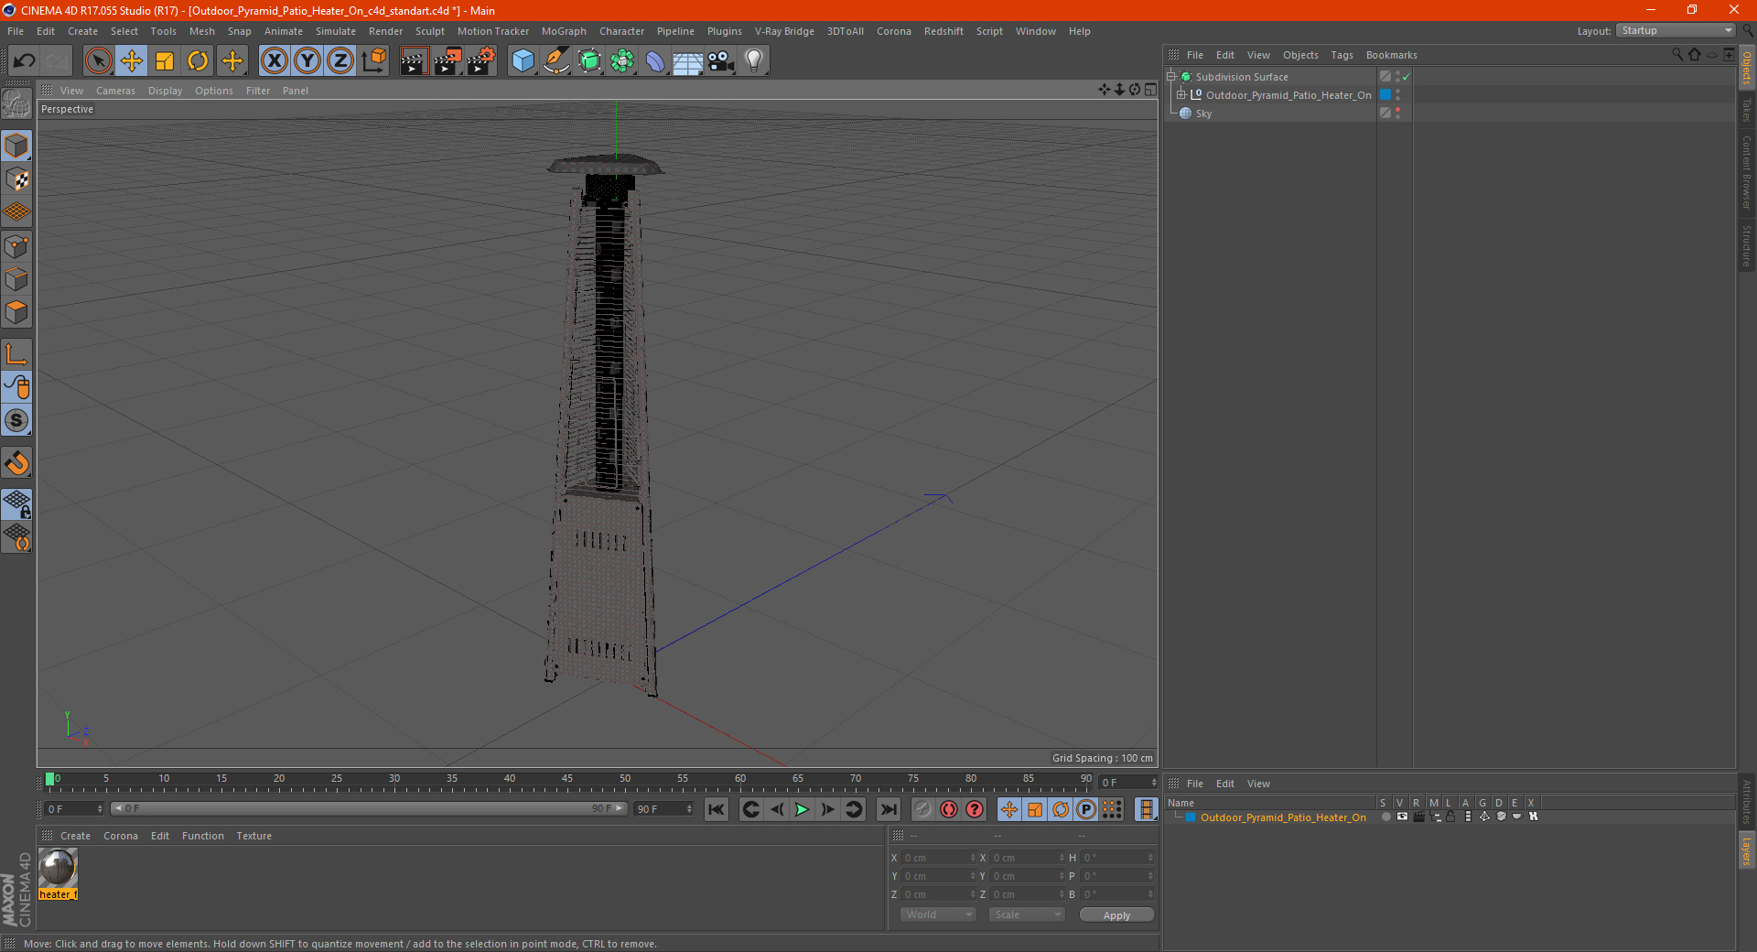Open the Array modeling objects
Viewport: 1757px width, 952px height.
click(x=622, y=61)
